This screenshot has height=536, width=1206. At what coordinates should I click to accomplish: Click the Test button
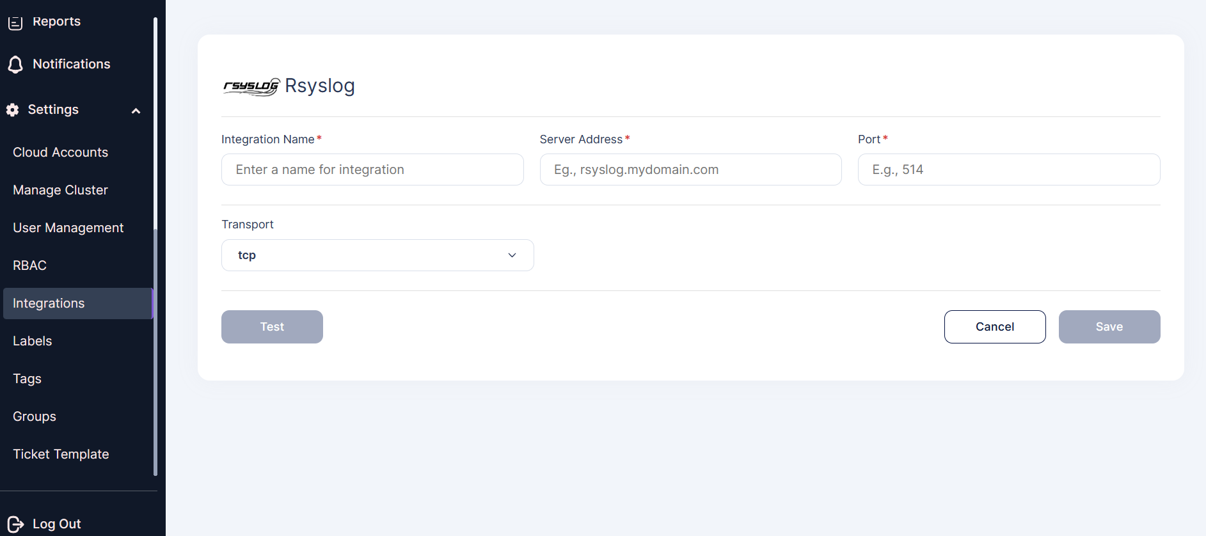(x=272, y=327)
